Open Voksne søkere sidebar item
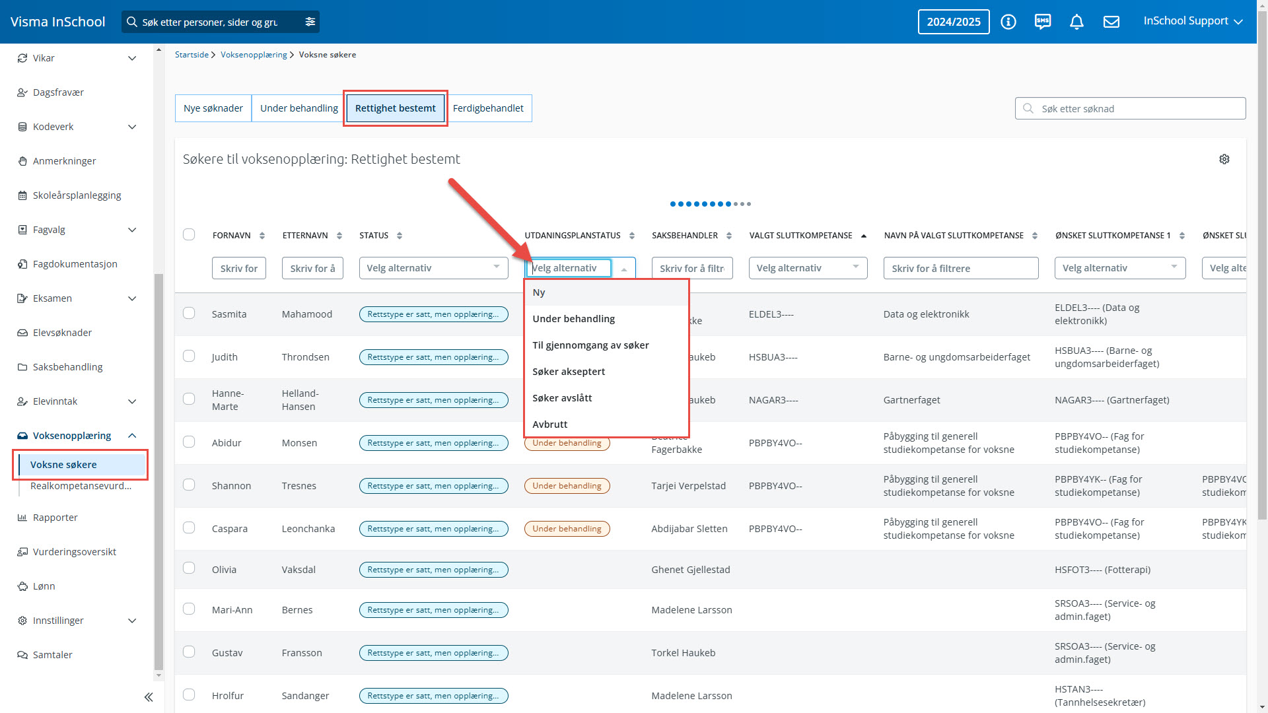The height and width of the screenshot is (713, 1268). (x=81, y=465)
